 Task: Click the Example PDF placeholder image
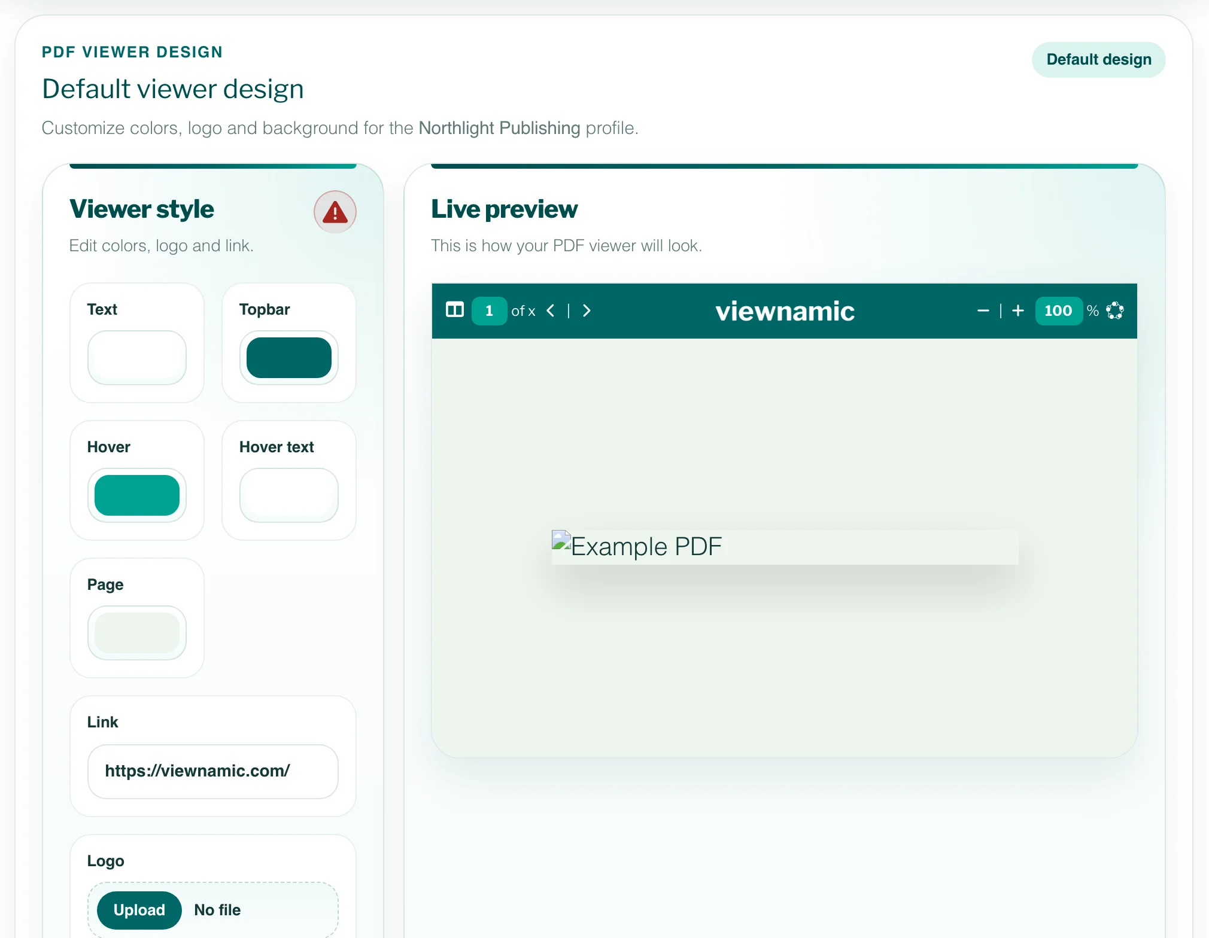(x=785, y=547)
